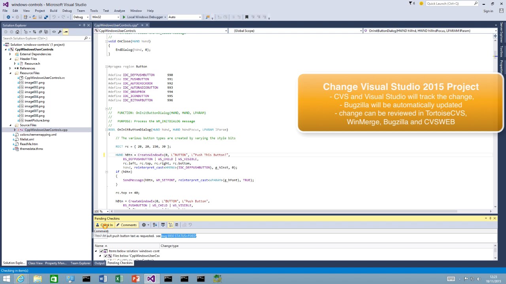Open the Build menu
Viewport: 506px width, 284px height.
(x=53, y=11)
